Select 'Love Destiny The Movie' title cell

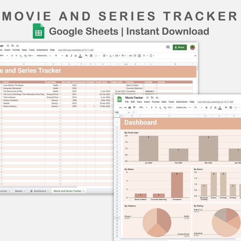(x=24, y=85)
